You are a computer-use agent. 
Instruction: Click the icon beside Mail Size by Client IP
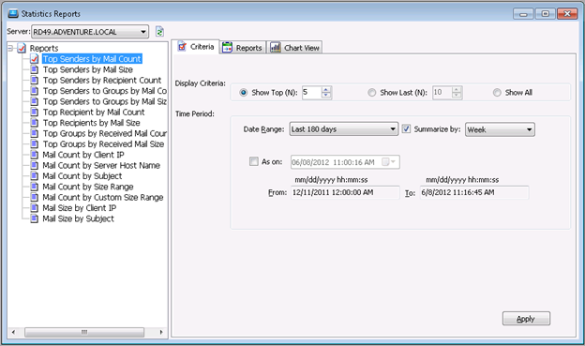click(x=35, y=207)
